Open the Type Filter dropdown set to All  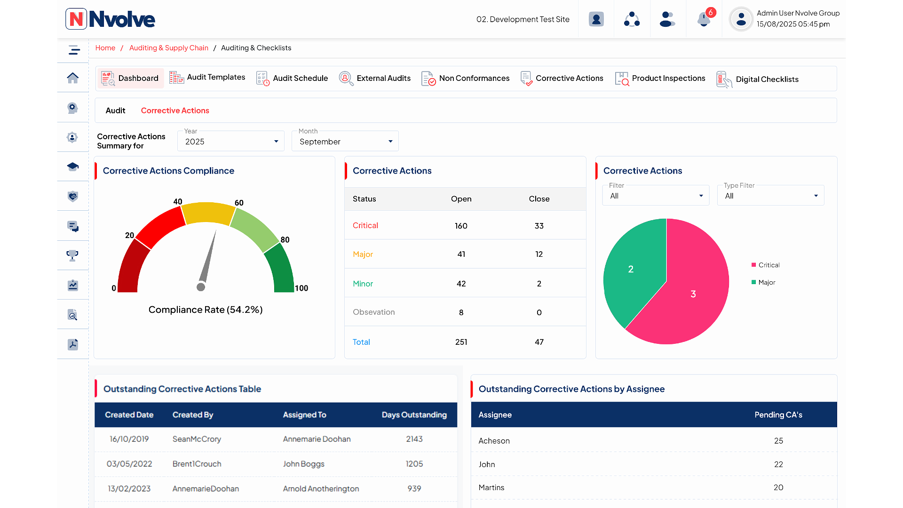(x=770, y=195)
